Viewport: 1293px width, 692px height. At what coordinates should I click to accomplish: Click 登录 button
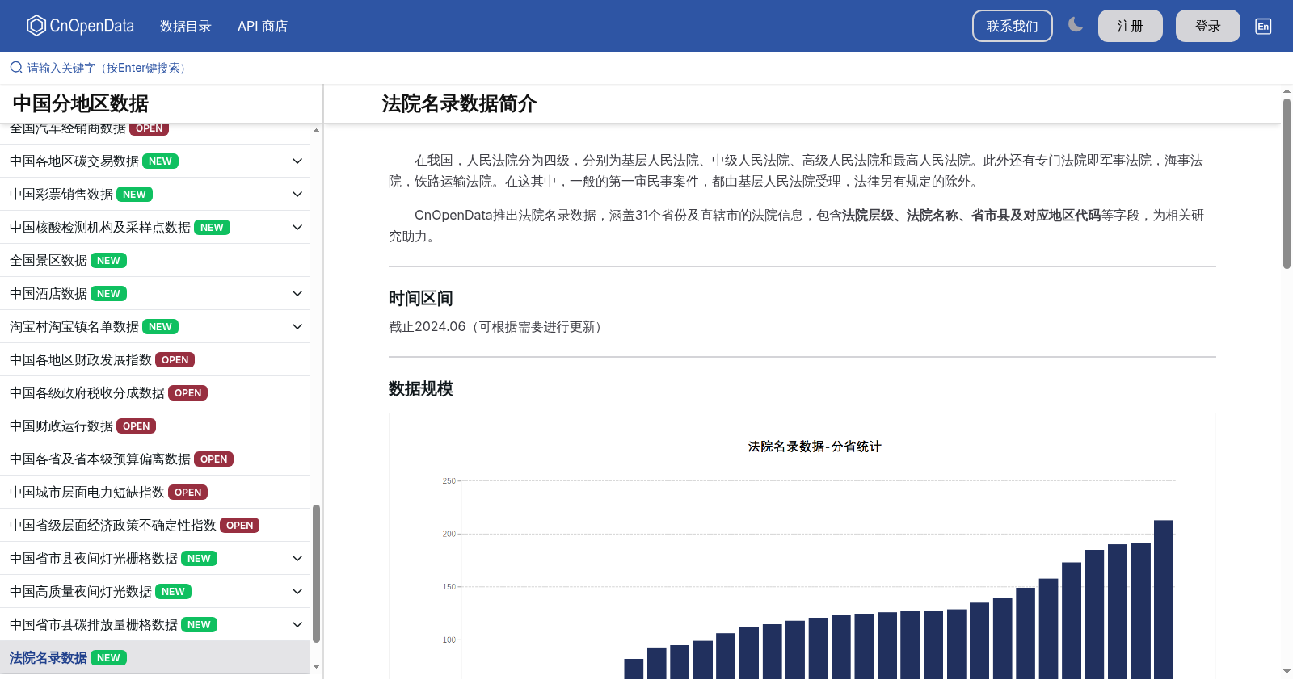(1208, 26)
